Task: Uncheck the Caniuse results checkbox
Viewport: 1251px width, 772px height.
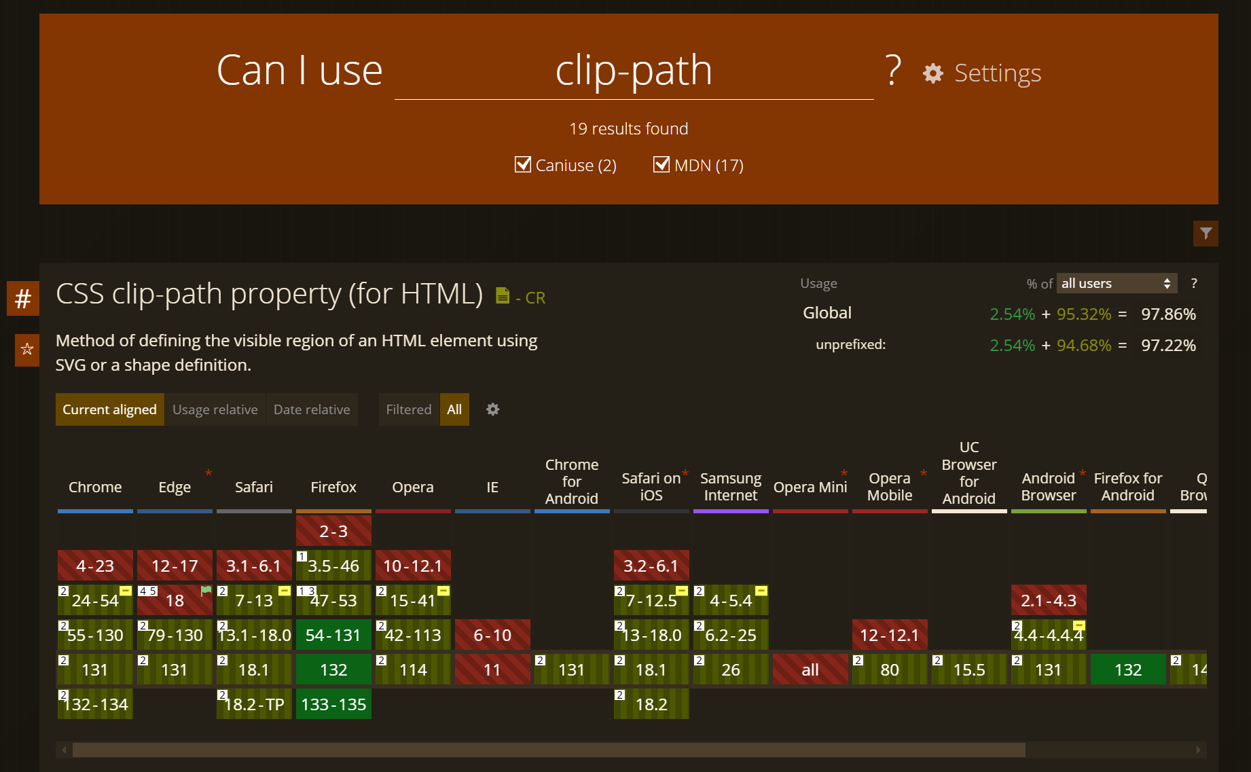Action: pos(523,165)
